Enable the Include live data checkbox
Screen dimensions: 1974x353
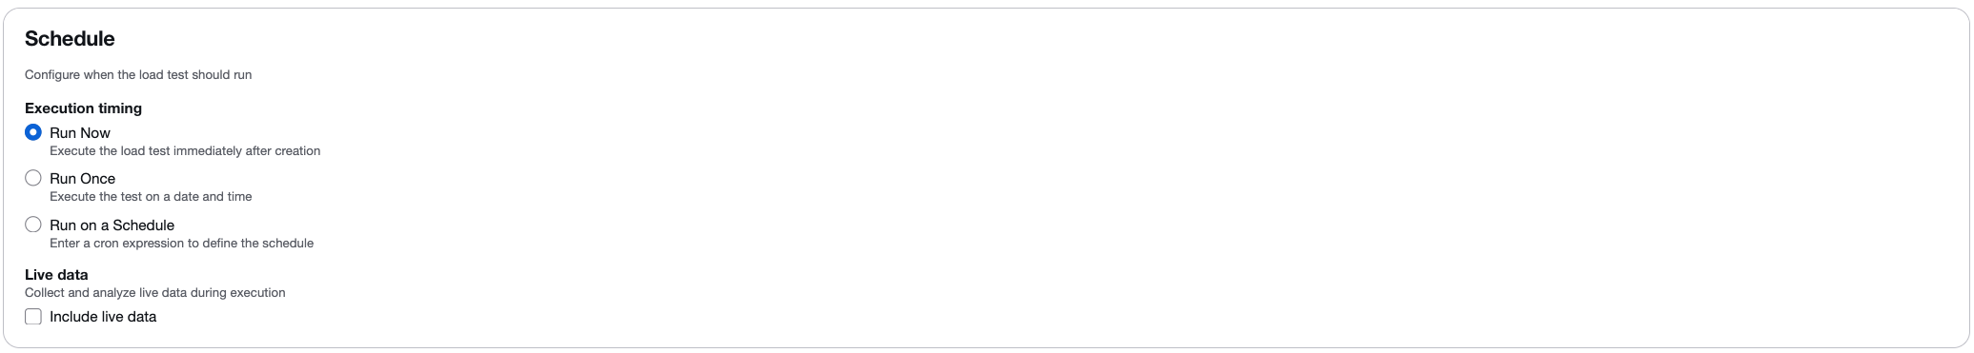(33, 317)
